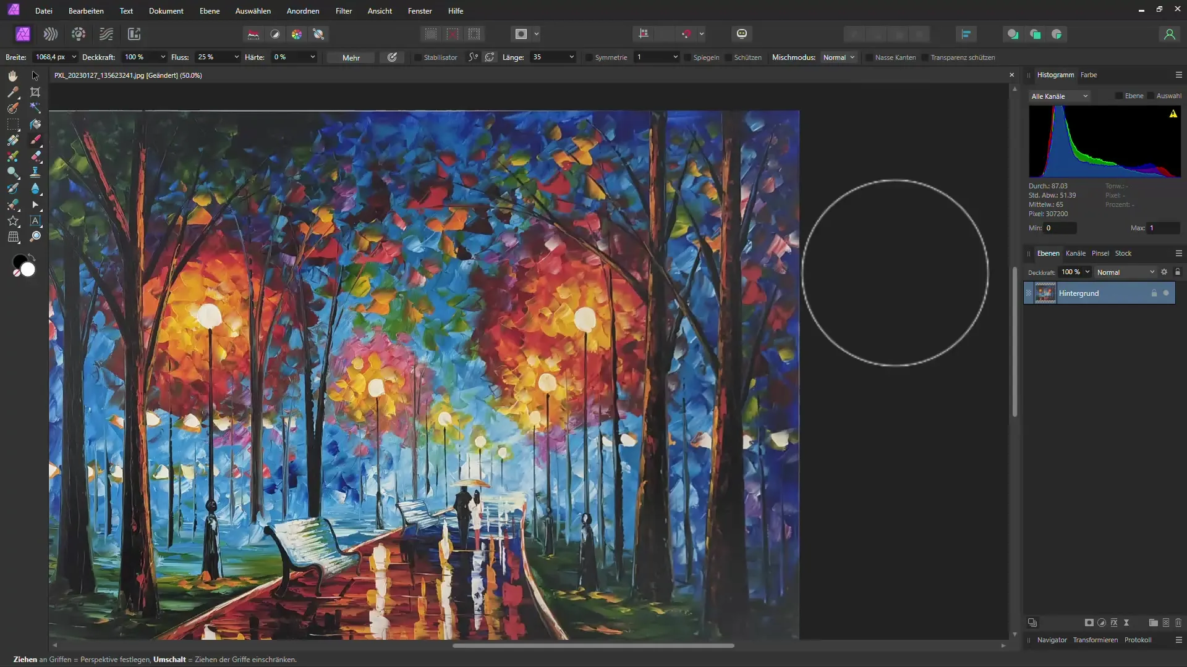This screenshot has width=1187, height=667.
Task: Select the Color Picker eyedropper tool
Action: (12, 92)
